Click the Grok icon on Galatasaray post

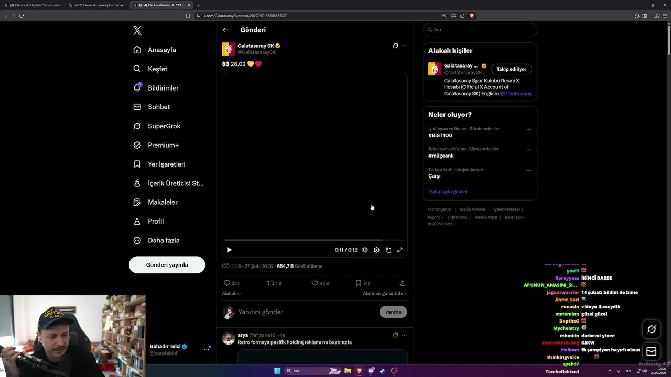[395, 46]
